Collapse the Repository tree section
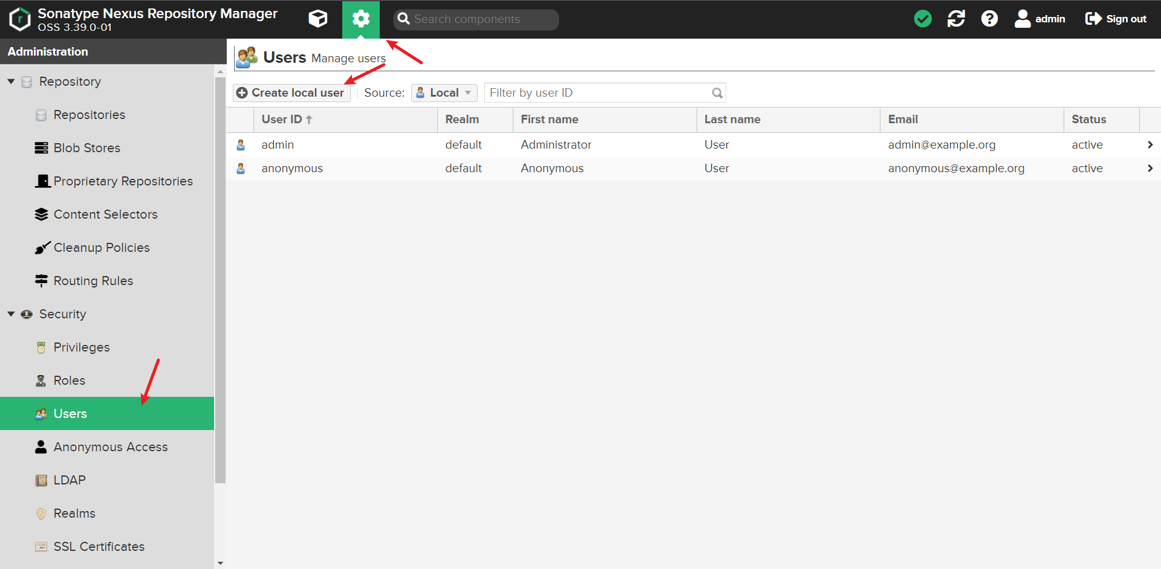1161x569 pixels. pos(11,82)
